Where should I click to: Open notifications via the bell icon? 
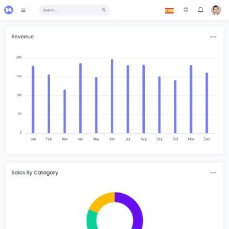(x=201, y=10)
